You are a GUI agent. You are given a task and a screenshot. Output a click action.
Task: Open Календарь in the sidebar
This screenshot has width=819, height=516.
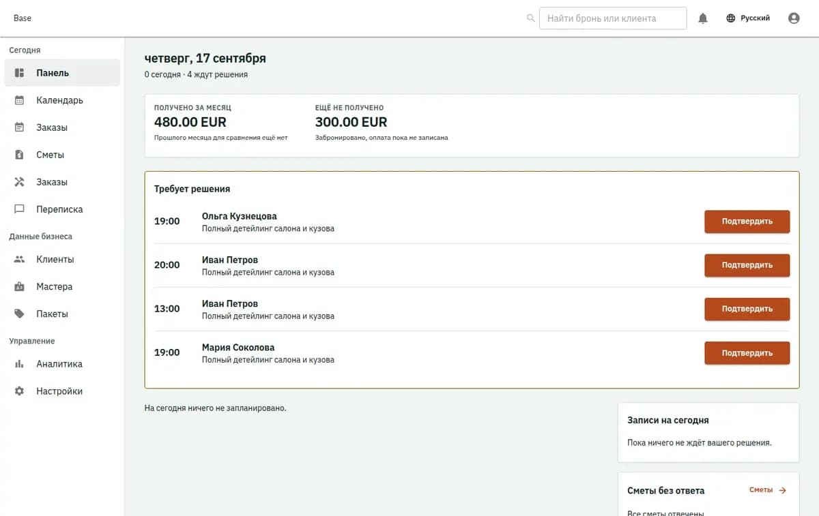point(62,100)
